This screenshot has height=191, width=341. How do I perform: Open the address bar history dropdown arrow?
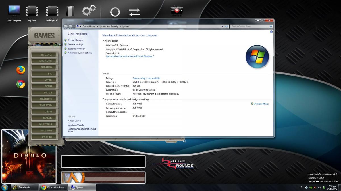pos(223,27)
